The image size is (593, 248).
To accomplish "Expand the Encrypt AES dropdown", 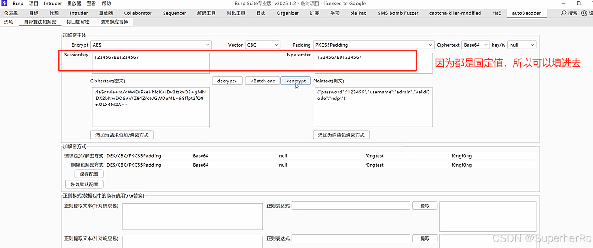I will (x=151, y=45).
